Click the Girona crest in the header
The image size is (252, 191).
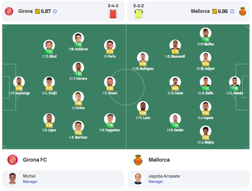point(9,11)
